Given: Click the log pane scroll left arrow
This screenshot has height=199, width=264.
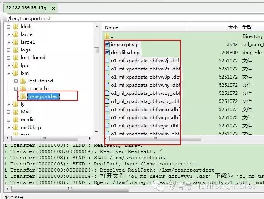Looking at the screenshot, I should click(7, 189).
